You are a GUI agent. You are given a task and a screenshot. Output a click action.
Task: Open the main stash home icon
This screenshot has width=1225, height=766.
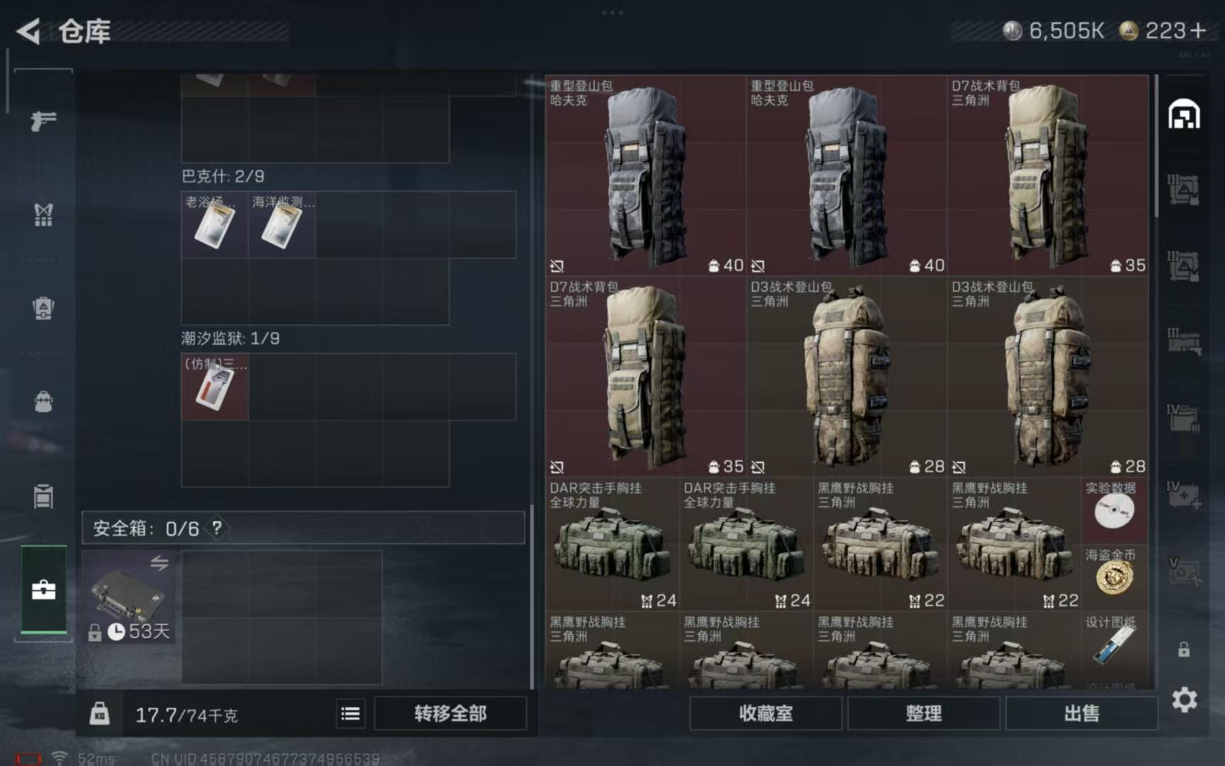pos(1184,114)
